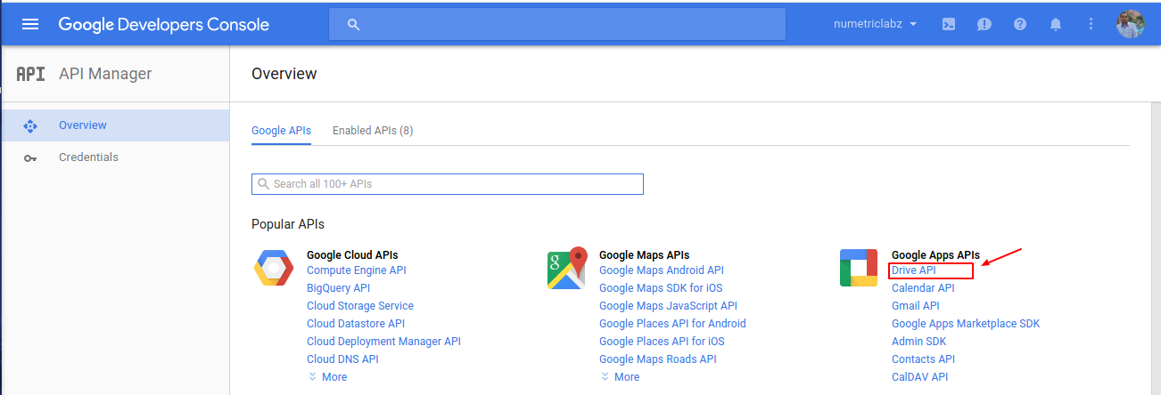Open the Drive API link
Viewport: 1161px width, 395px height.
914,270
